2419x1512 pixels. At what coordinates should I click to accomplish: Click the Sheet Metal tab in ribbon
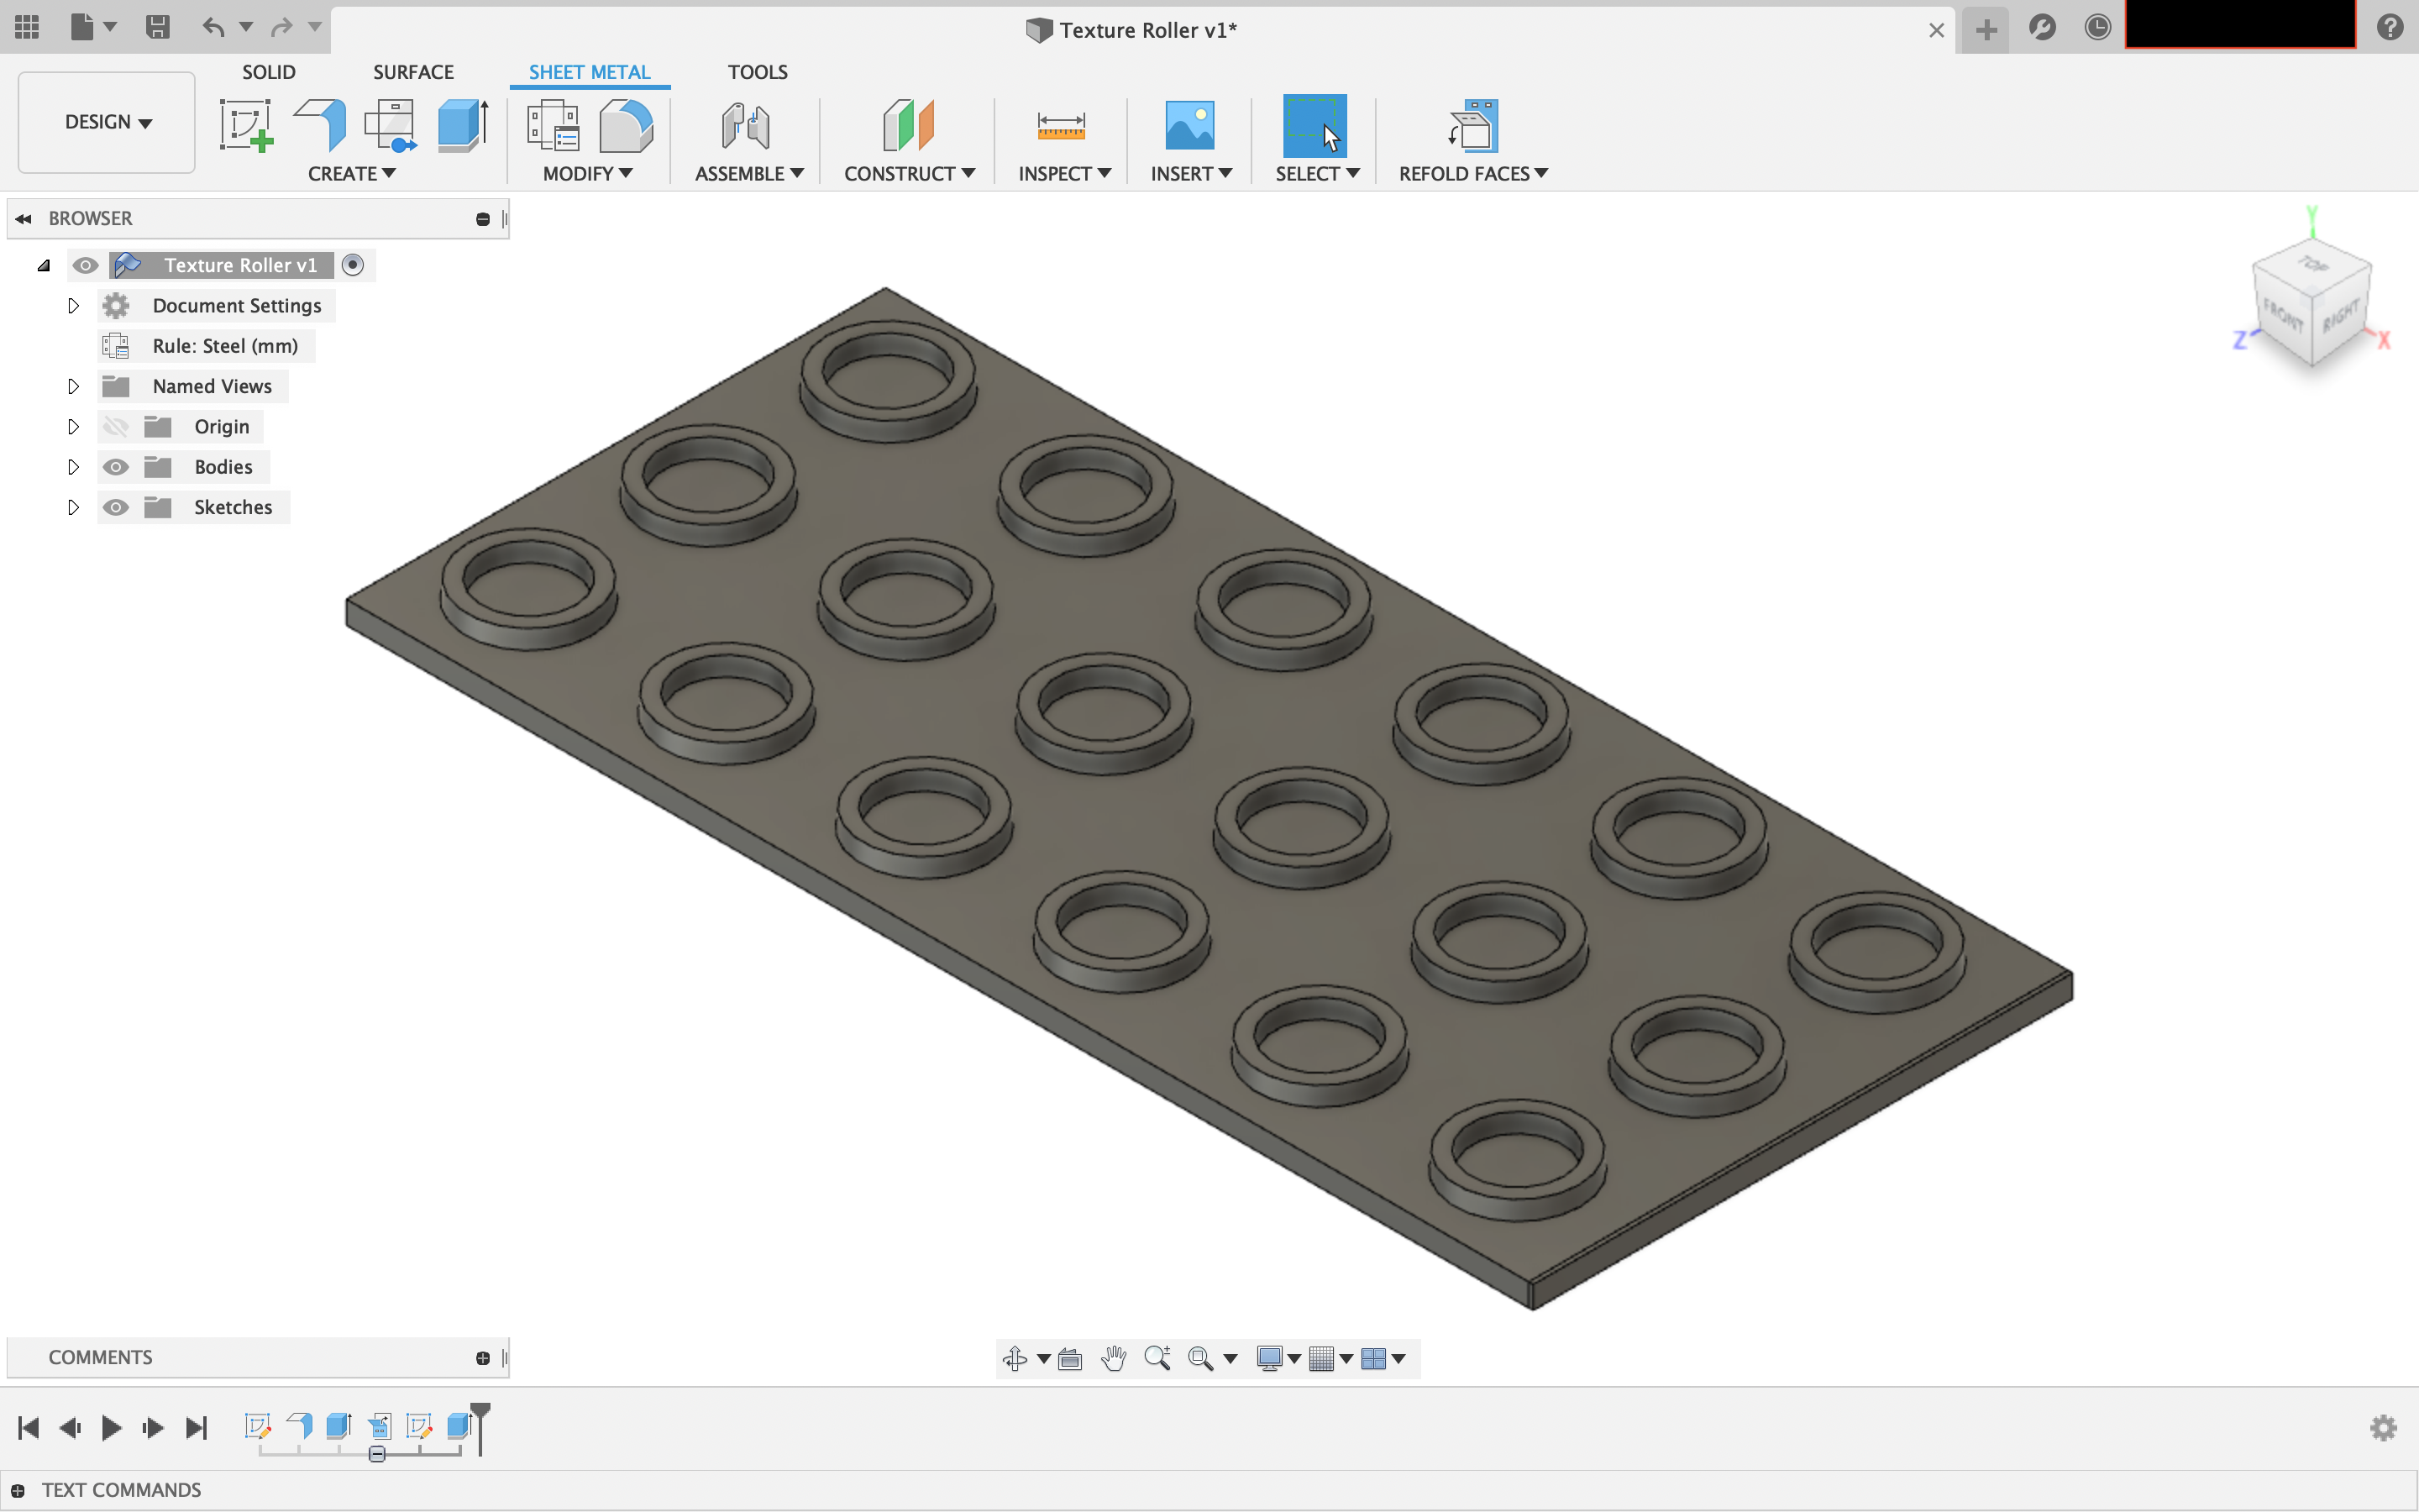pos(589,71)
